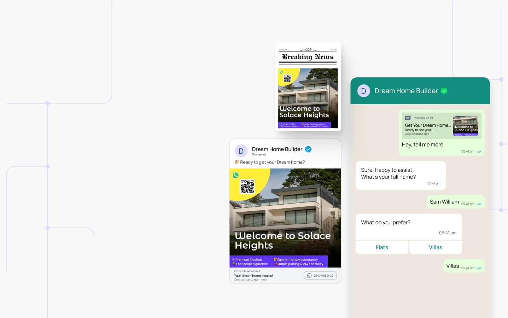The width and height of the screenshot is (508, 318).
Task: Select the Villas quick reply option
Action: pyautogui.click(x=435, y=247)
